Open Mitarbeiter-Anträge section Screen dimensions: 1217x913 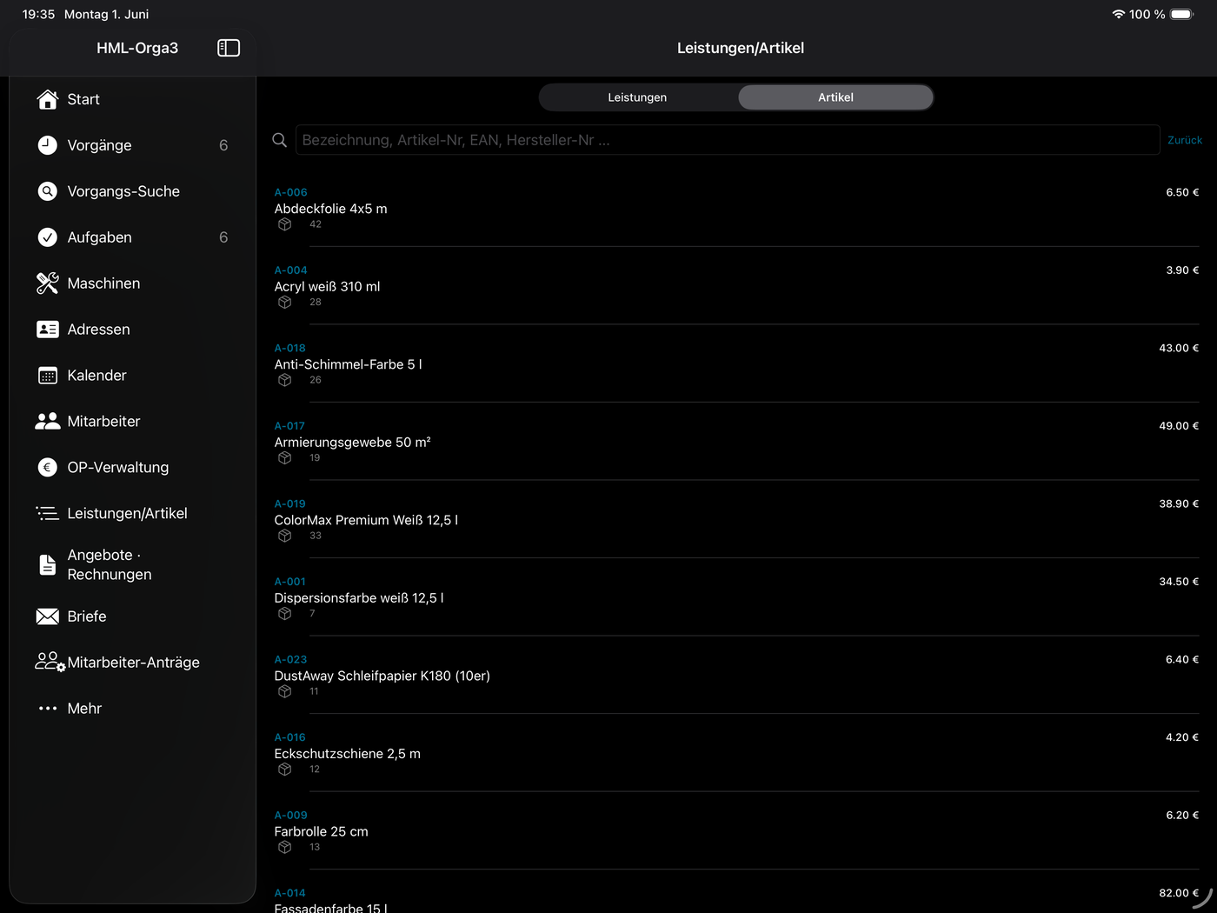pos(132,663)
